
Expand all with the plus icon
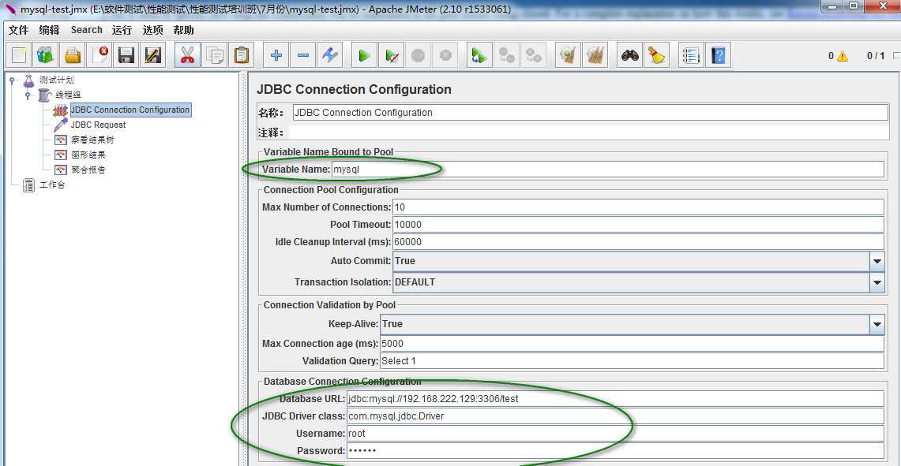[276, 55]
